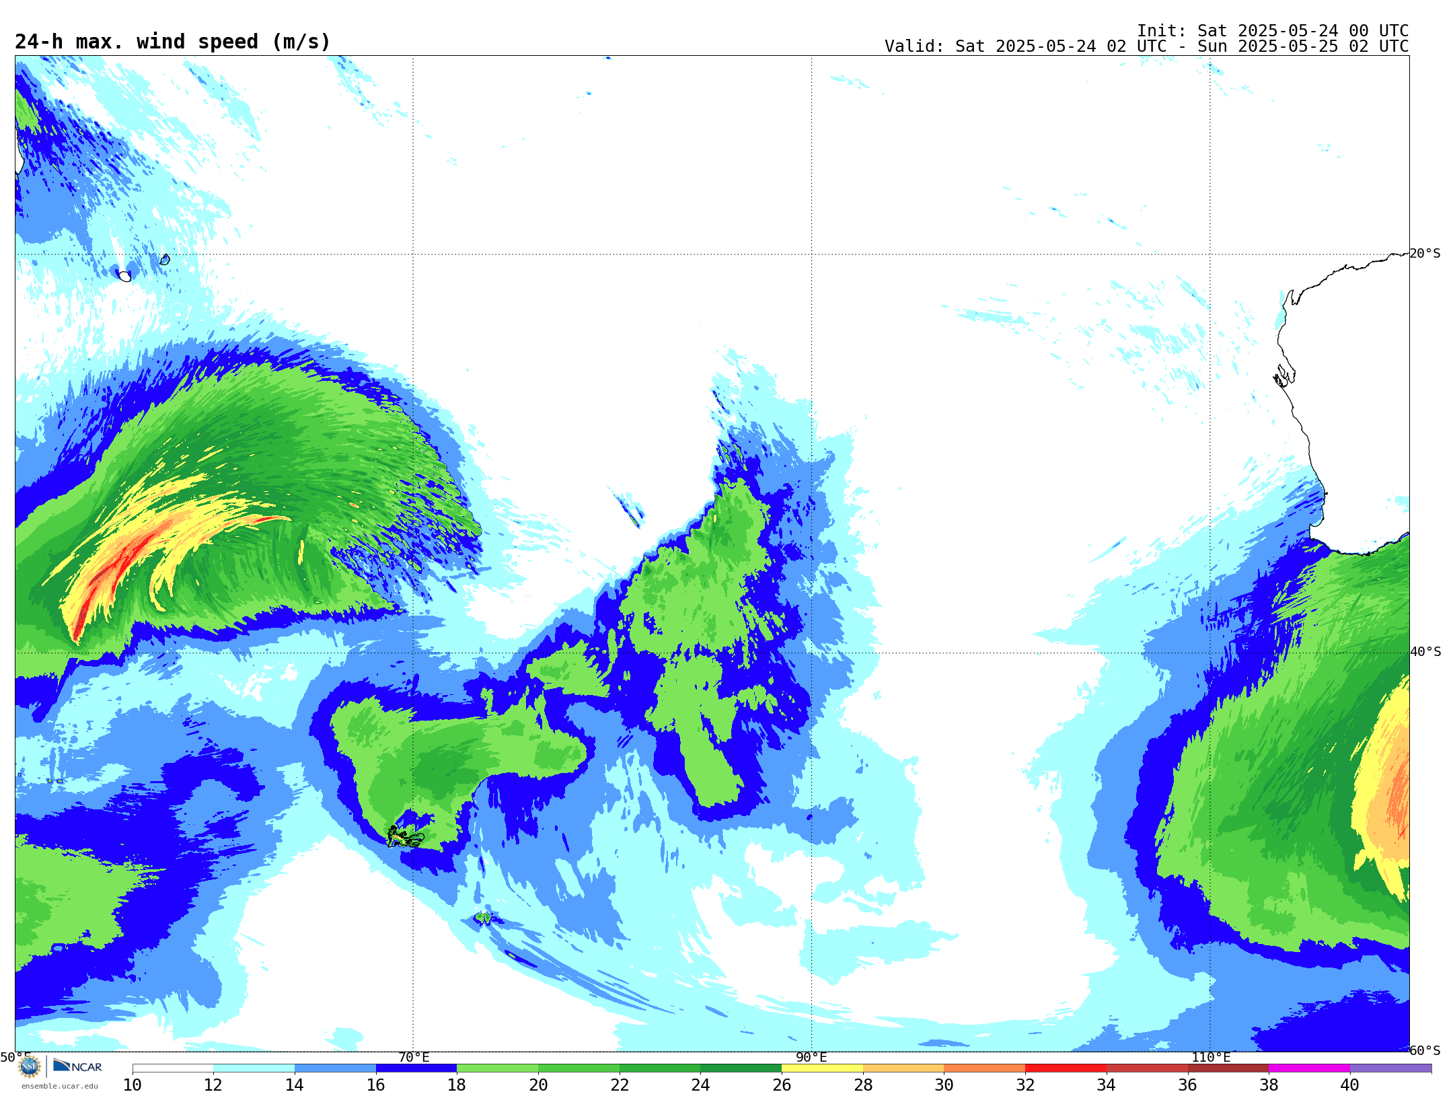Click the colorbar tick label 12
Viewport: 1453px width, 1094px height.
pyautogui.click(x=213, y=1085)
